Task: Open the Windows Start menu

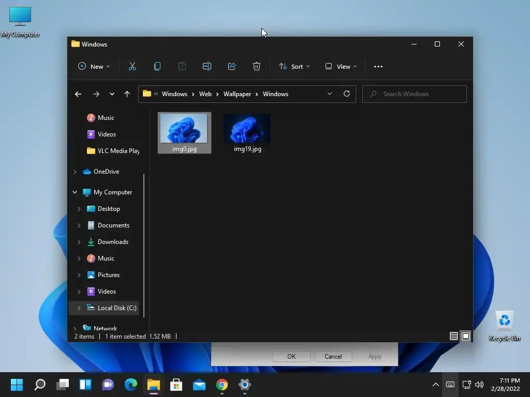Action: click(x=17, y=385)
